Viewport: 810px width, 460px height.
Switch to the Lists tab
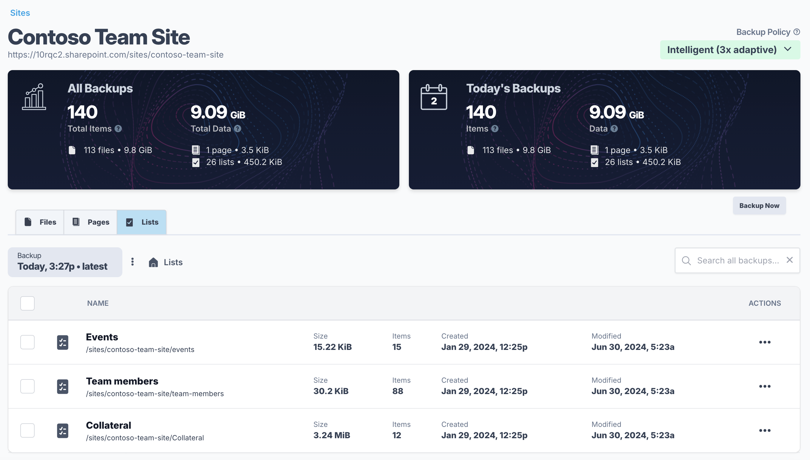click(x=142, y=222)
